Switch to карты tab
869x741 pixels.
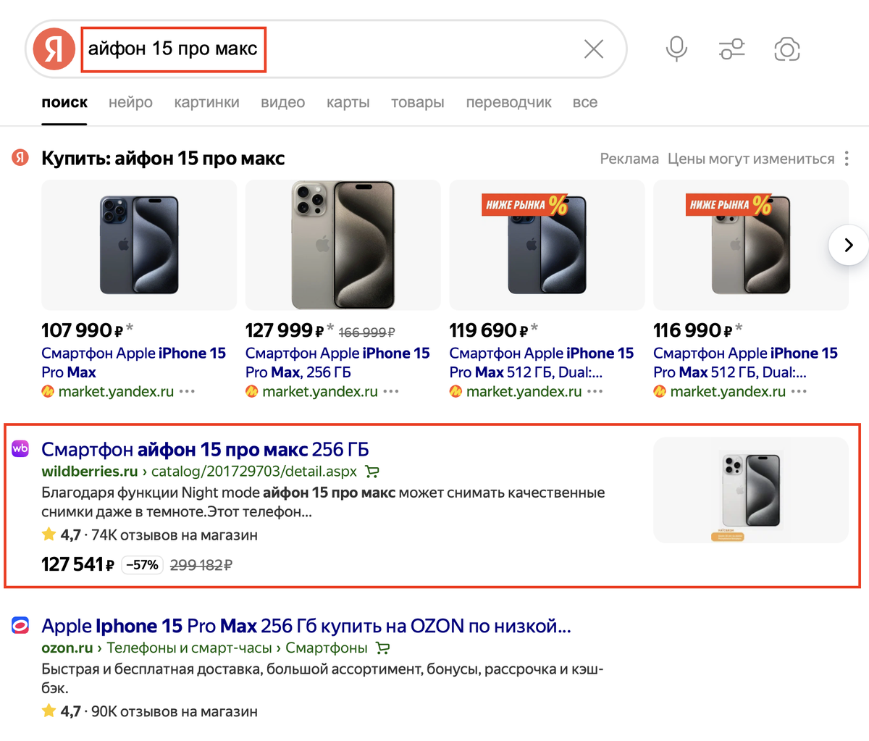[x=348, y=103]
